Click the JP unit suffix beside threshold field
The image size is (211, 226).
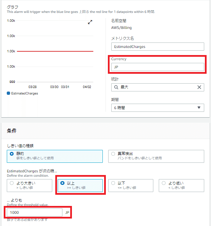point(67,212)
